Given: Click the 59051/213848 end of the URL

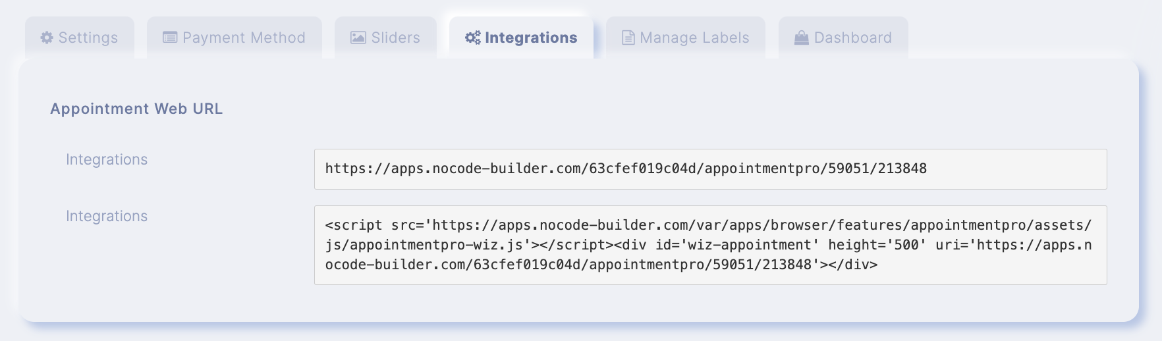Looking at the screenshot, I should point(877,169).
